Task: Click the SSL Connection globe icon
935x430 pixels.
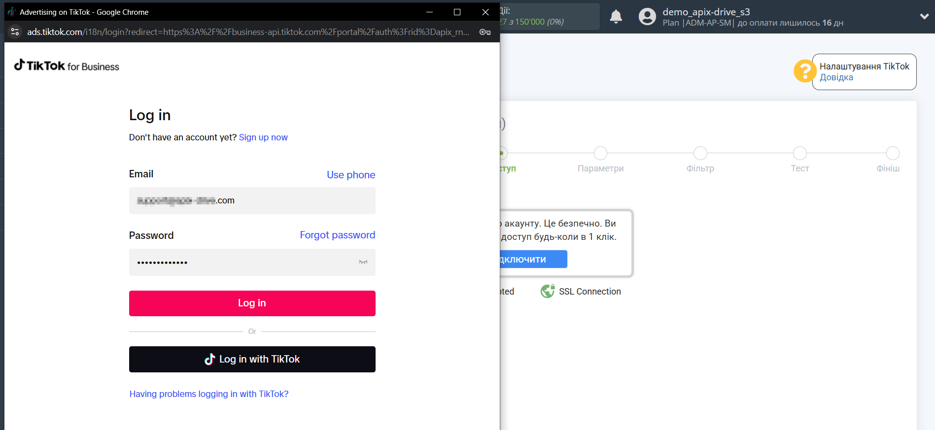Action: (548, 292)
